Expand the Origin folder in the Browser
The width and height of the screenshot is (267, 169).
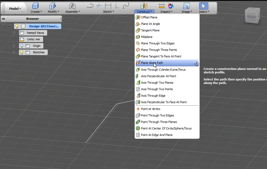pyautogui.click(x=14, y=45)
